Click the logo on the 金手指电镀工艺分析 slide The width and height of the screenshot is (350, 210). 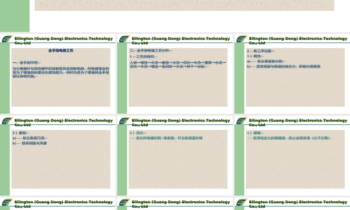coord(125,39)
